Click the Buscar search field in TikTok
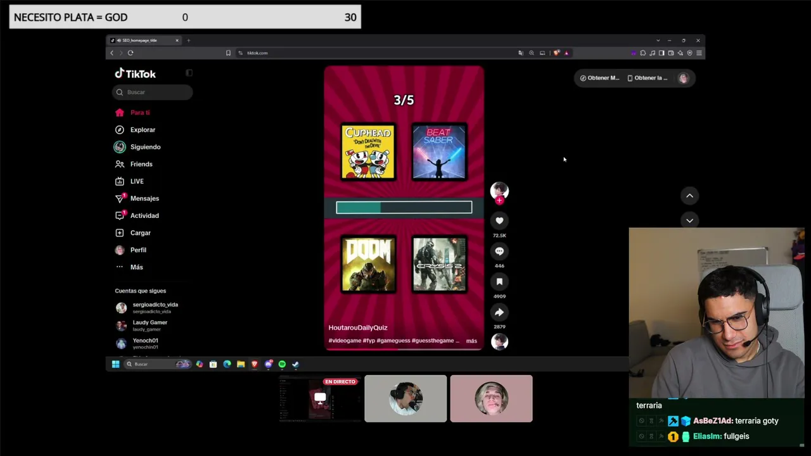 (153, 92)
